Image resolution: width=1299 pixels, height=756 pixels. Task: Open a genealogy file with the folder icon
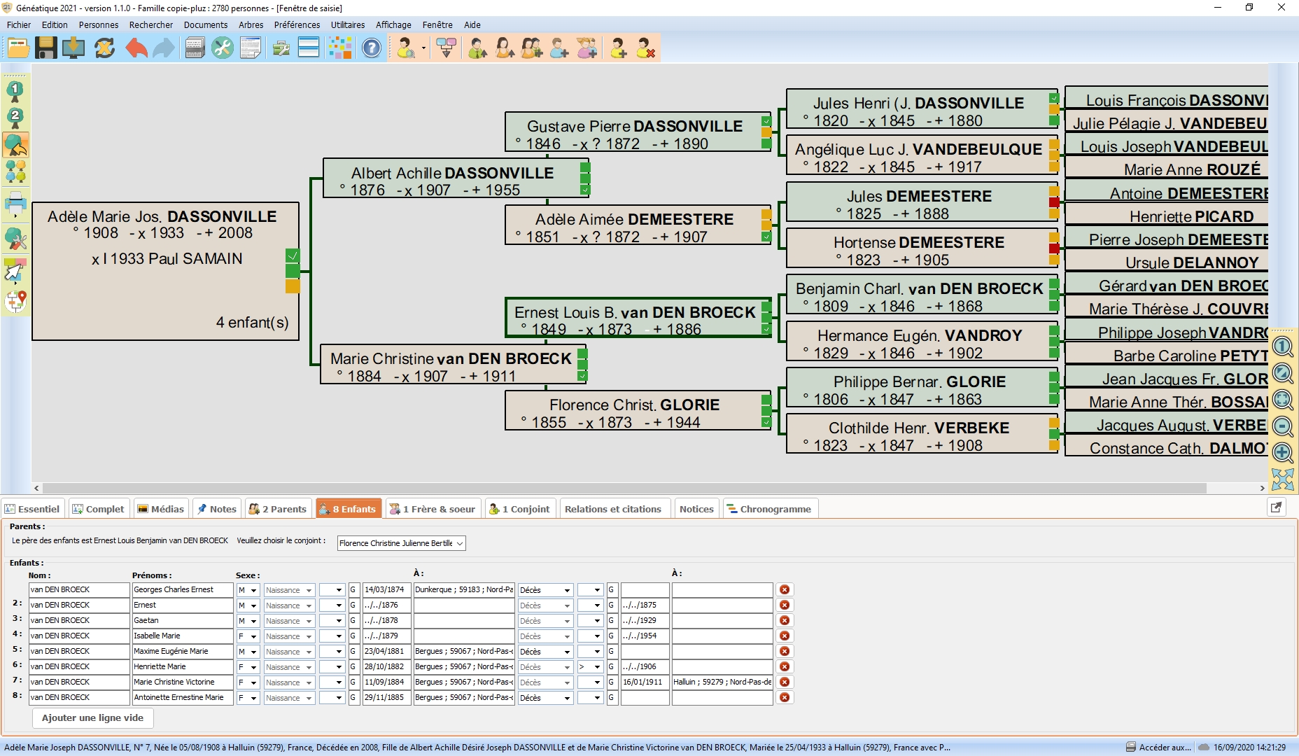(x=18, y=48)
